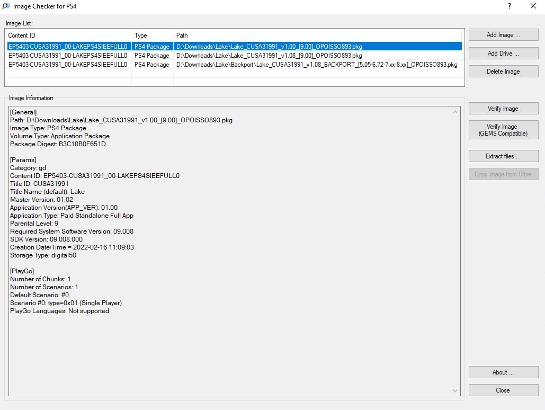The height and width of the screenshot is (410, 545).
Task: Click the Content ID cell in the third row
Action: click(68, 64)
